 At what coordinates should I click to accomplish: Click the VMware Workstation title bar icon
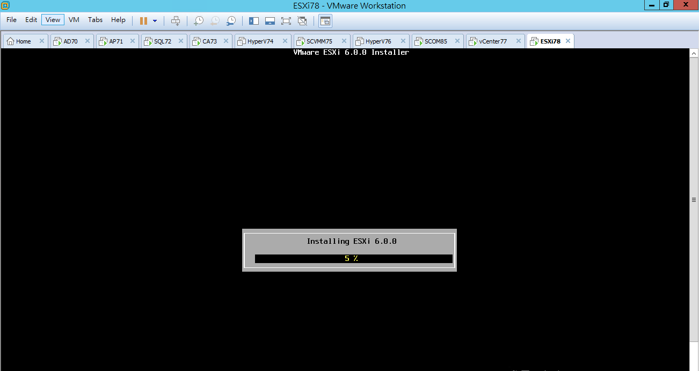click(x=6, y=5)
